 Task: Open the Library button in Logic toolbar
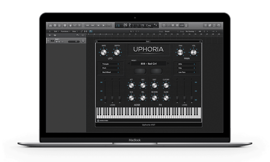[x=50, y=25]
